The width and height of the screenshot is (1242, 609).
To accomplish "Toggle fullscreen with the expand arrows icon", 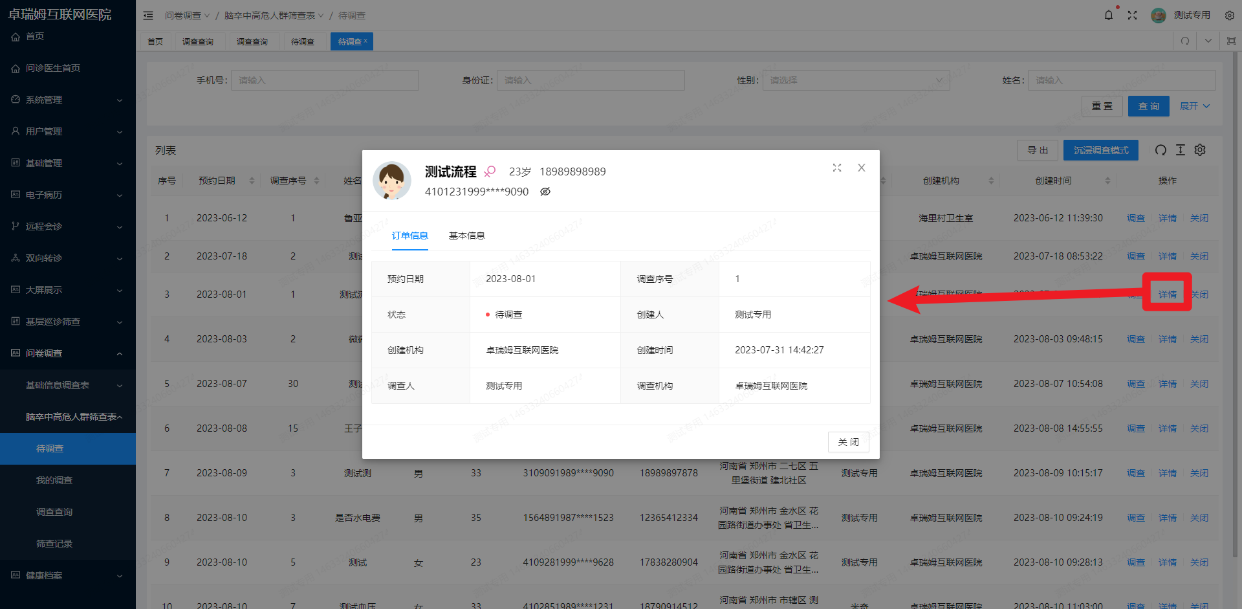I will (1133, 14).
